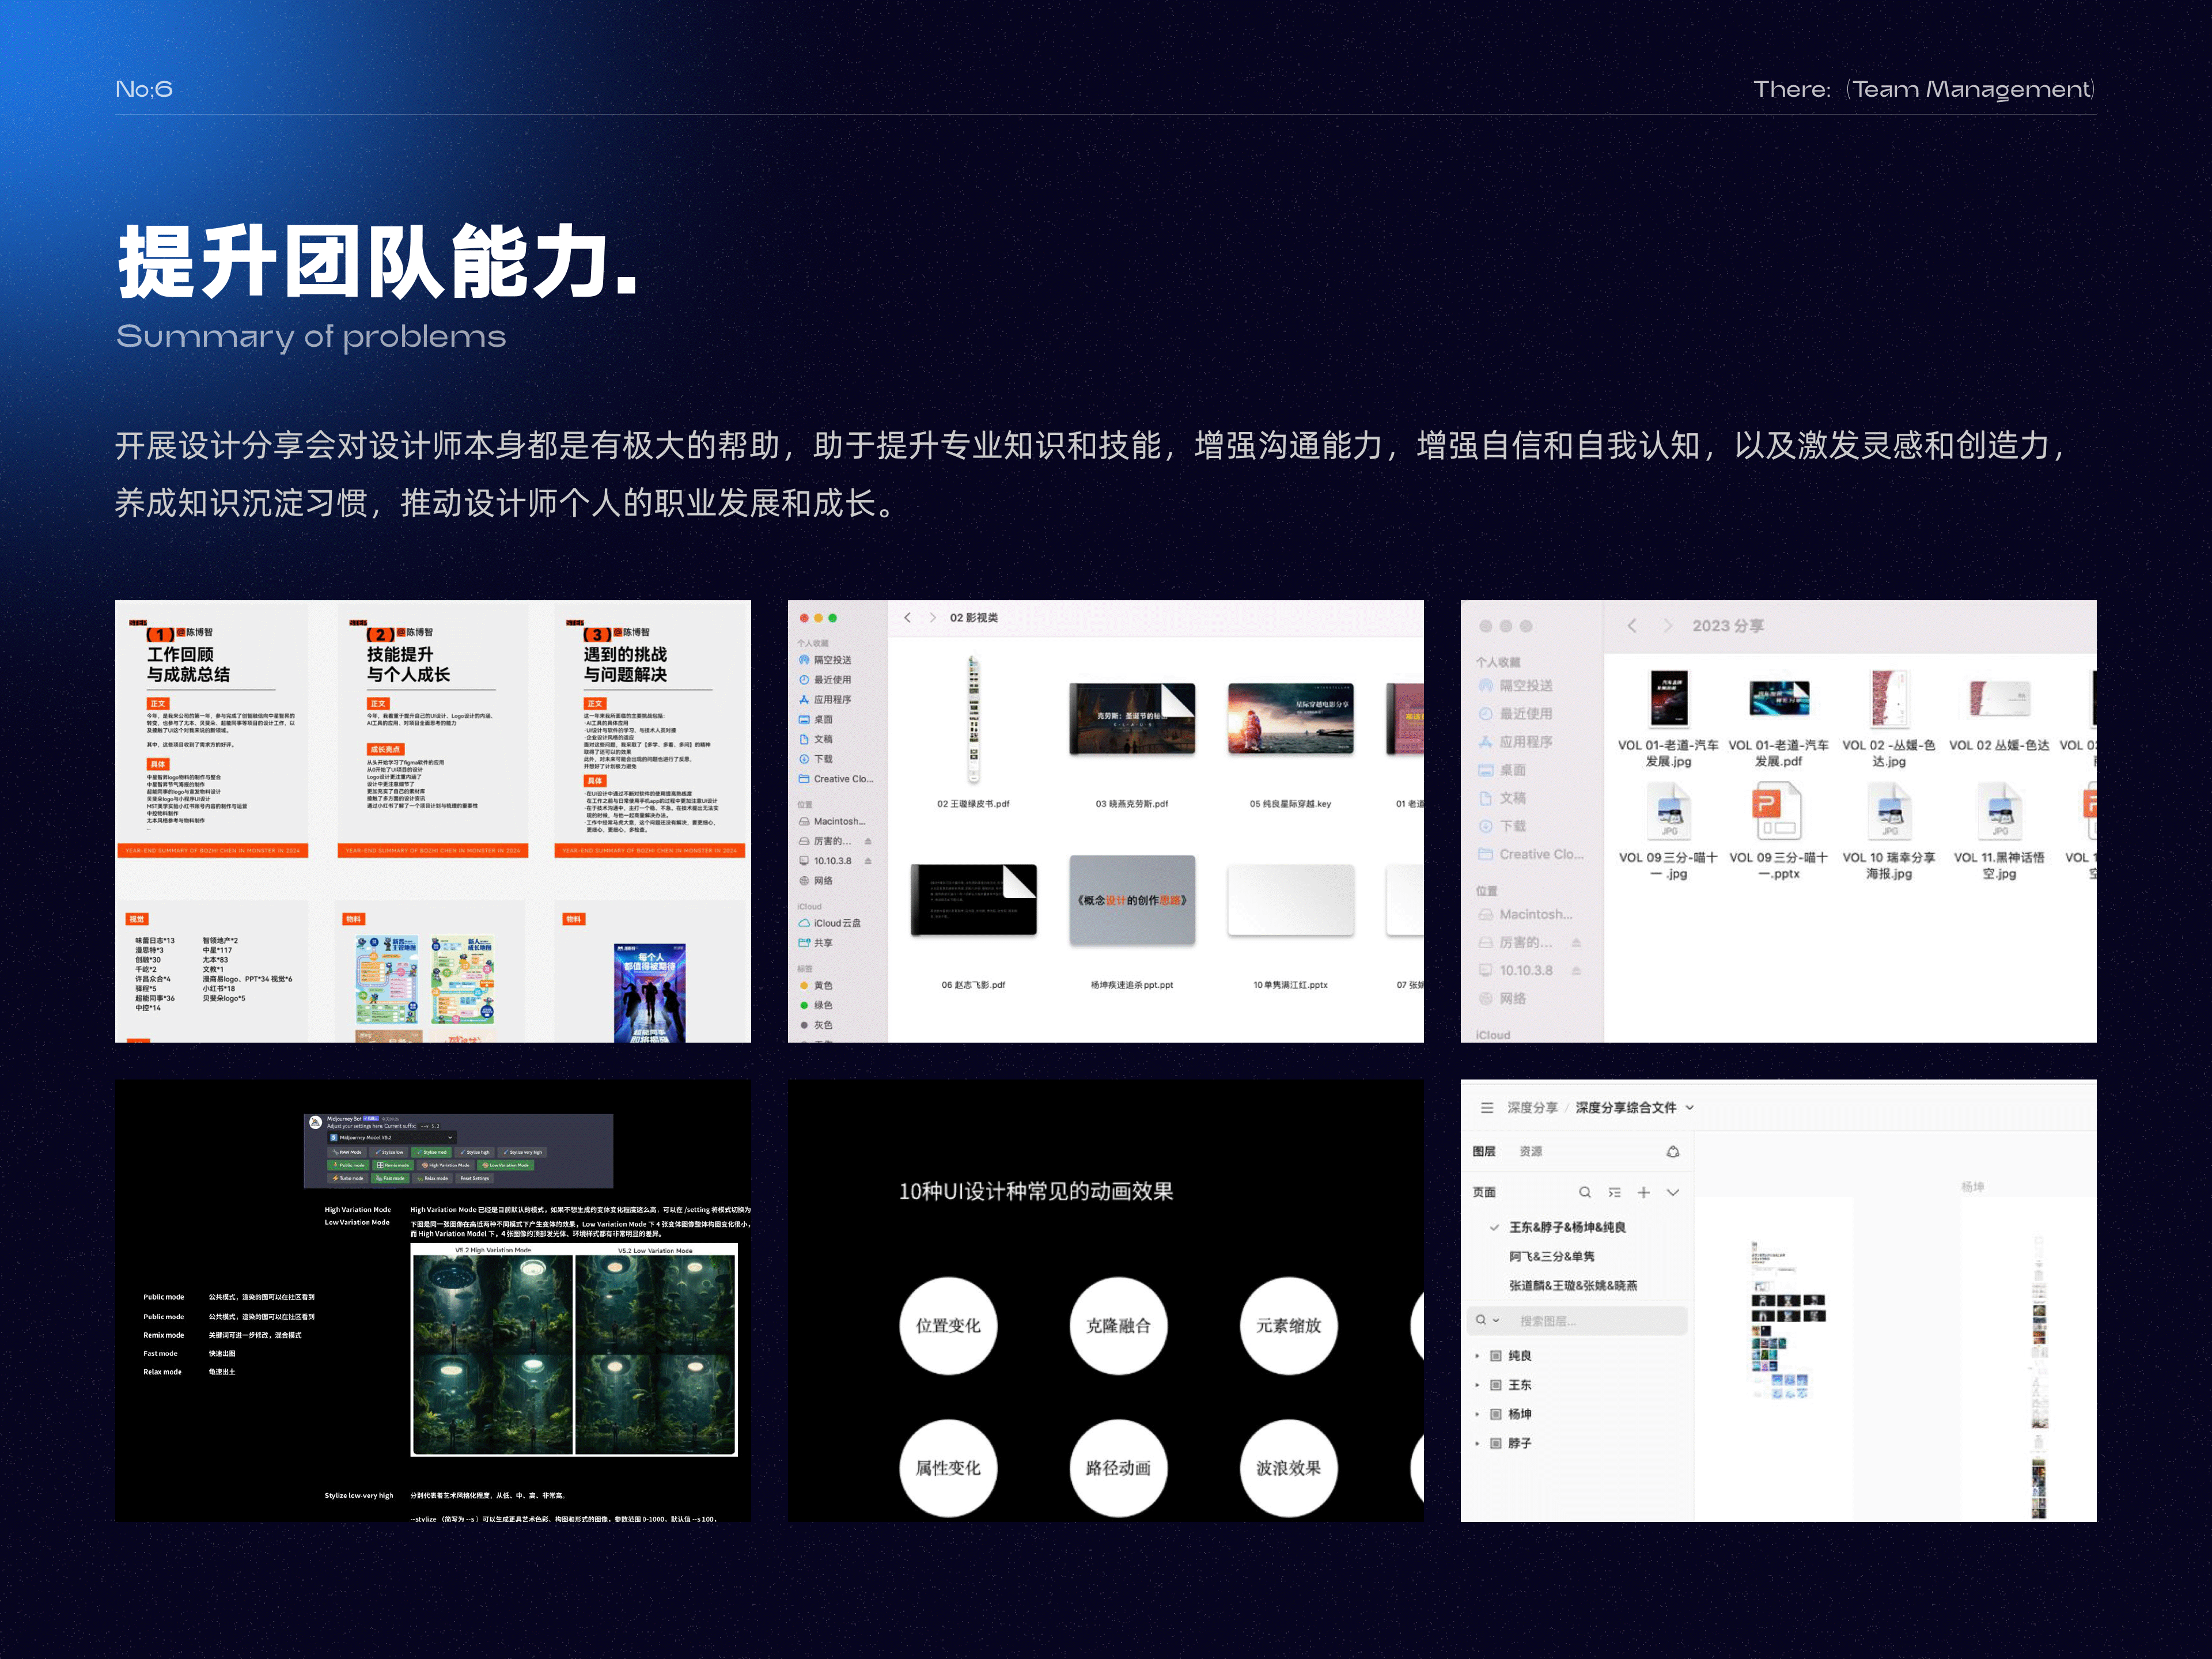Click search icon in 页面 header row
The image size is (2212, 1659).
click(x=1585, y=1192)
